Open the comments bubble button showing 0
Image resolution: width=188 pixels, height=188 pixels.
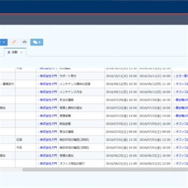click(36, 42)
